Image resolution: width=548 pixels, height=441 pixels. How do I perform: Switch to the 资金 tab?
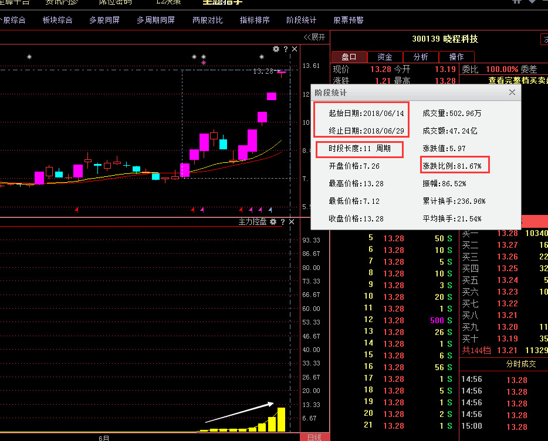385,57
